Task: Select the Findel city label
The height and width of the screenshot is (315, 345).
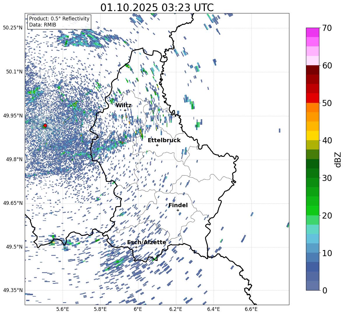Action: tap(178, 205)
